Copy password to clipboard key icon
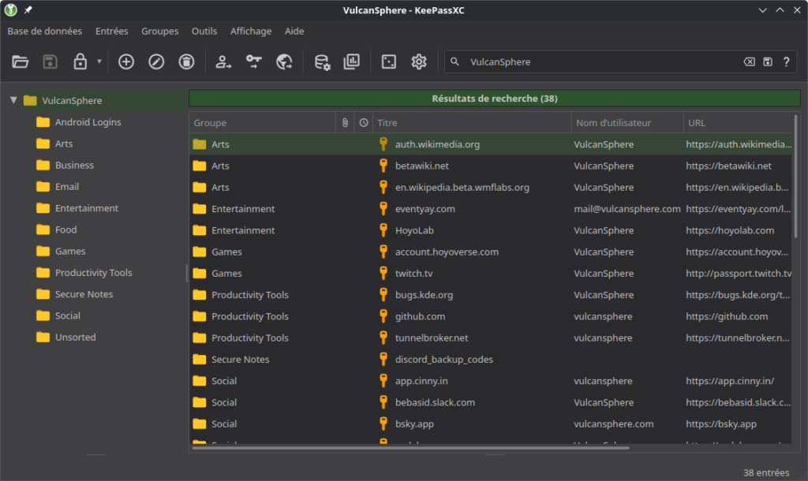 [253, 62]
